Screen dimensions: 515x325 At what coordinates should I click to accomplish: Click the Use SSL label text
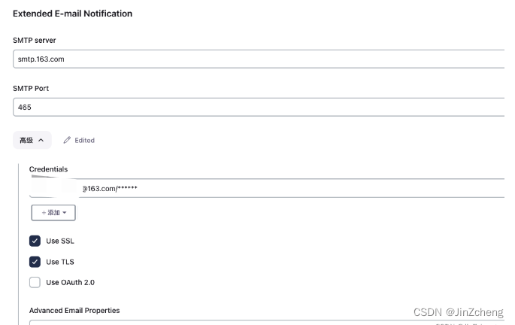coord(60,241)
